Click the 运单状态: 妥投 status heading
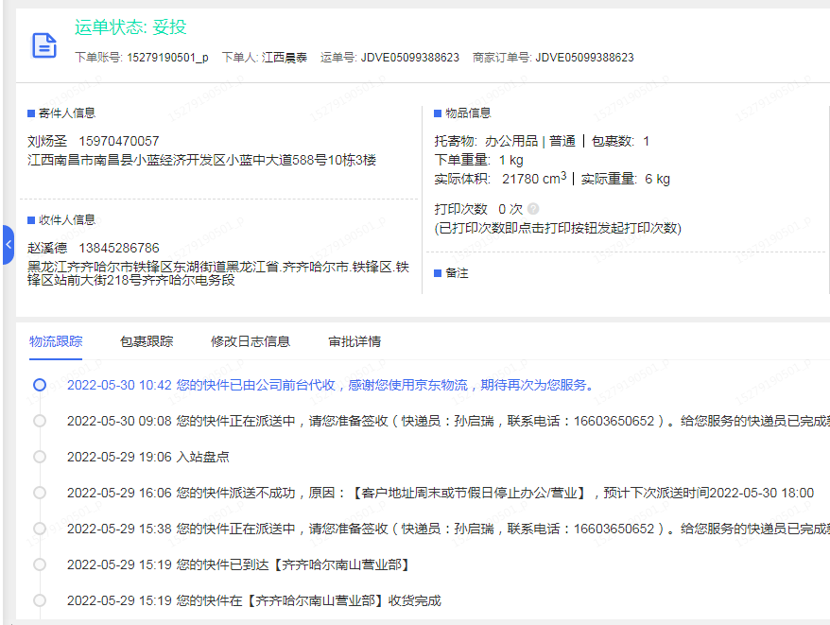 pos(130,27)
